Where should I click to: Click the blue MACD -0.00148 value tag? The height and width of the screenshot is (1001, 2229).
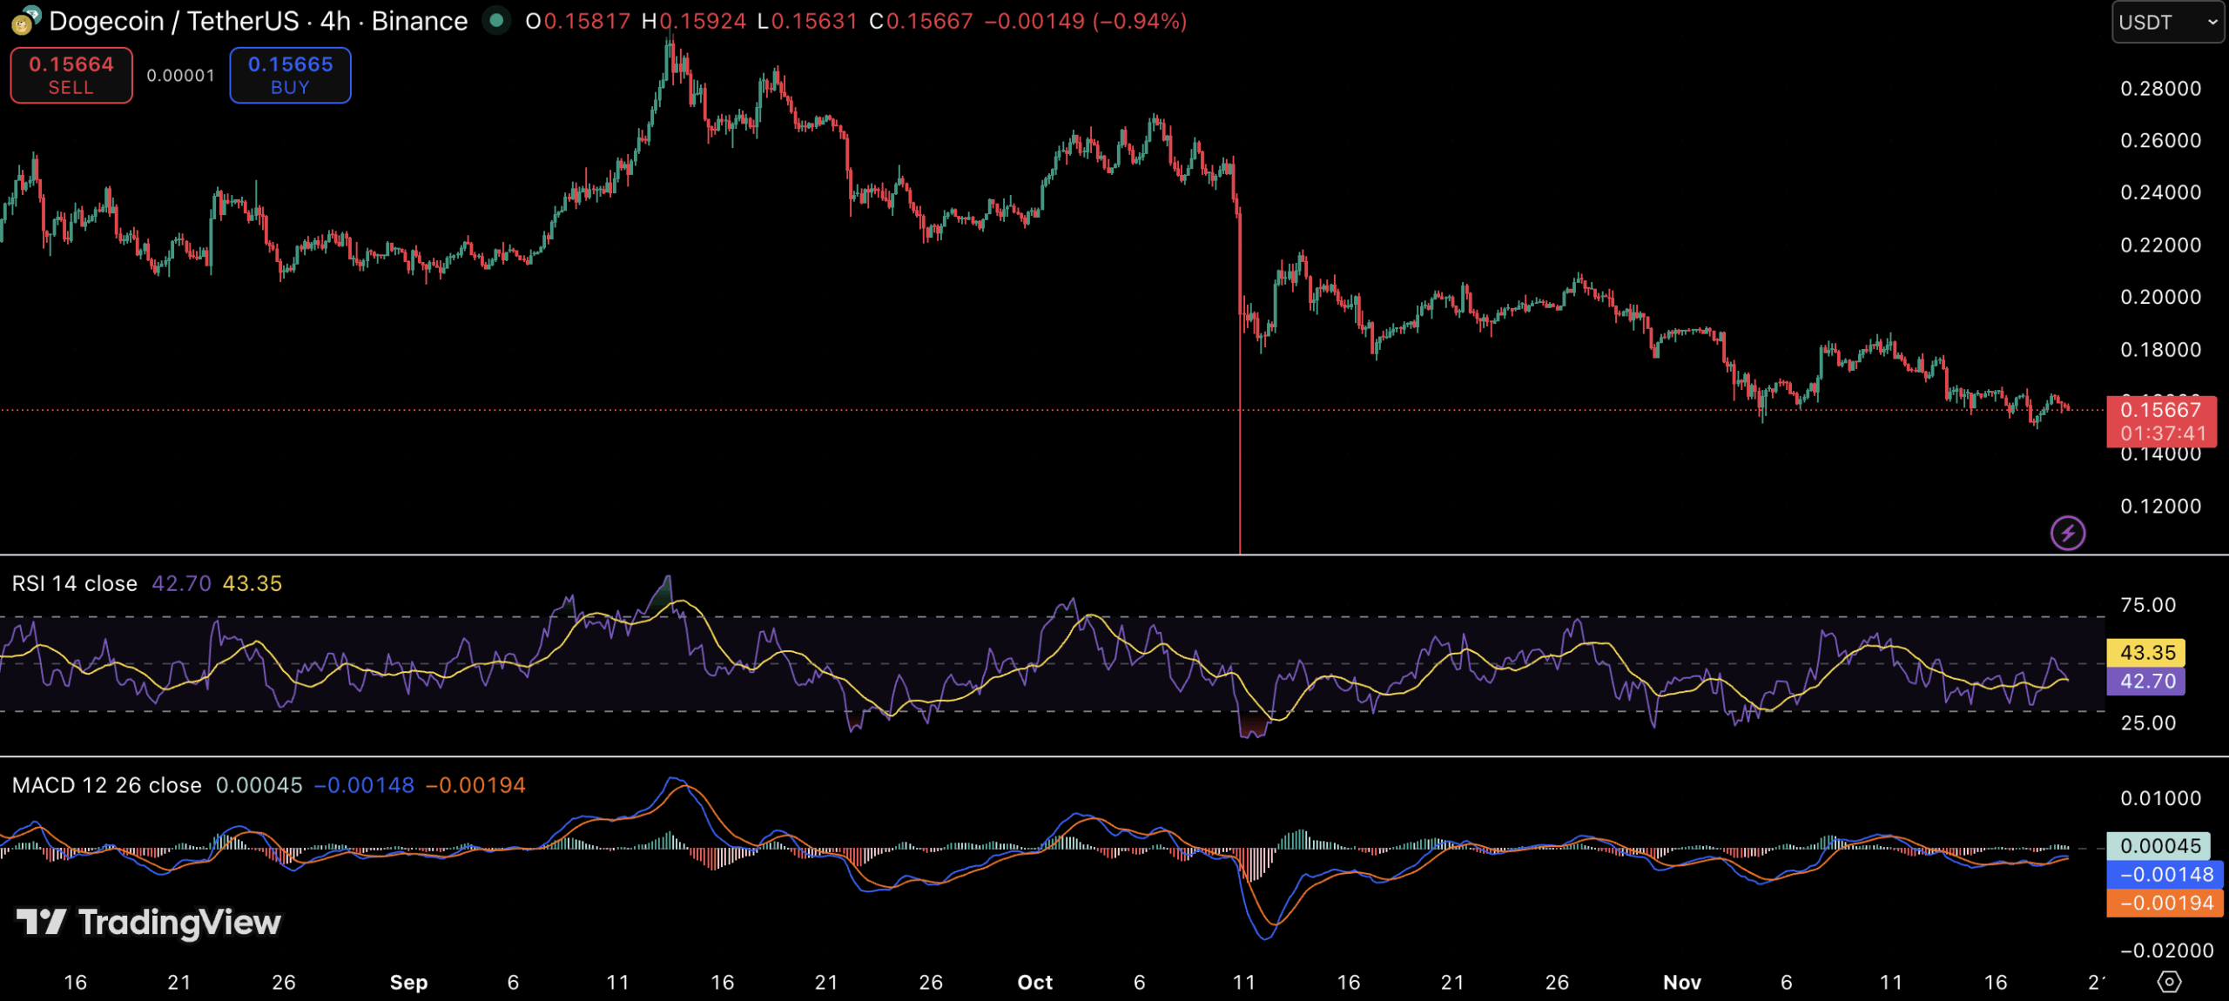pos(2165,874)
